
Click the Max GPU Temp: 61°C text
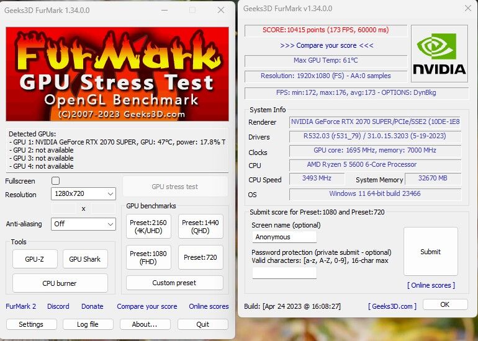(x=325, y=61)
